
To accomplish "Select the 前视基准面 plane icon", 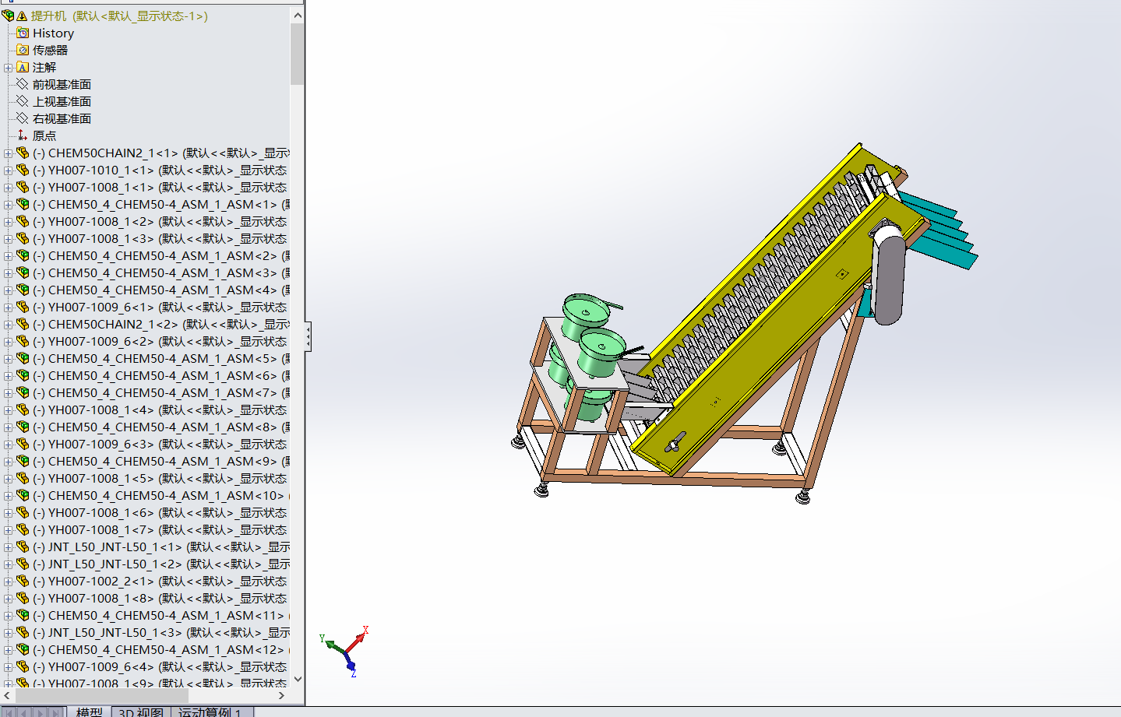I will 23,84.
